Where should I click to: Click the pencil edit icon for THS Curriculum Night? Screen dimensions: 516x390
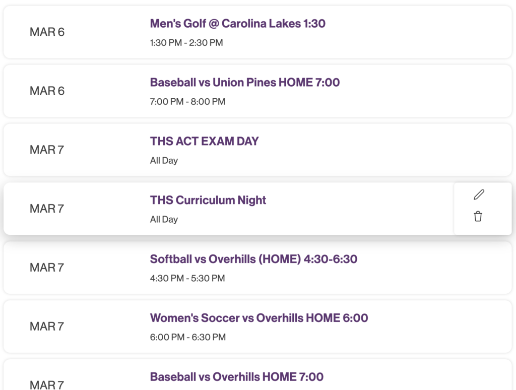479,194
